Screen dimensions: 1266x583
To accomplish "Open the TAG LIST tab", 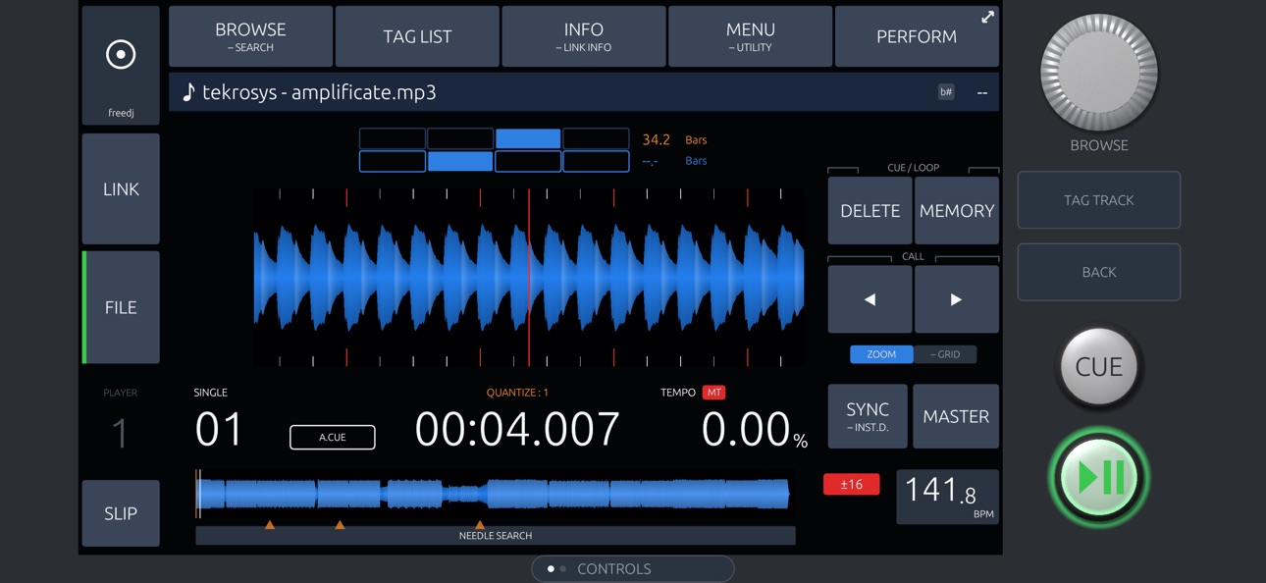I will (x=417, y=36).
